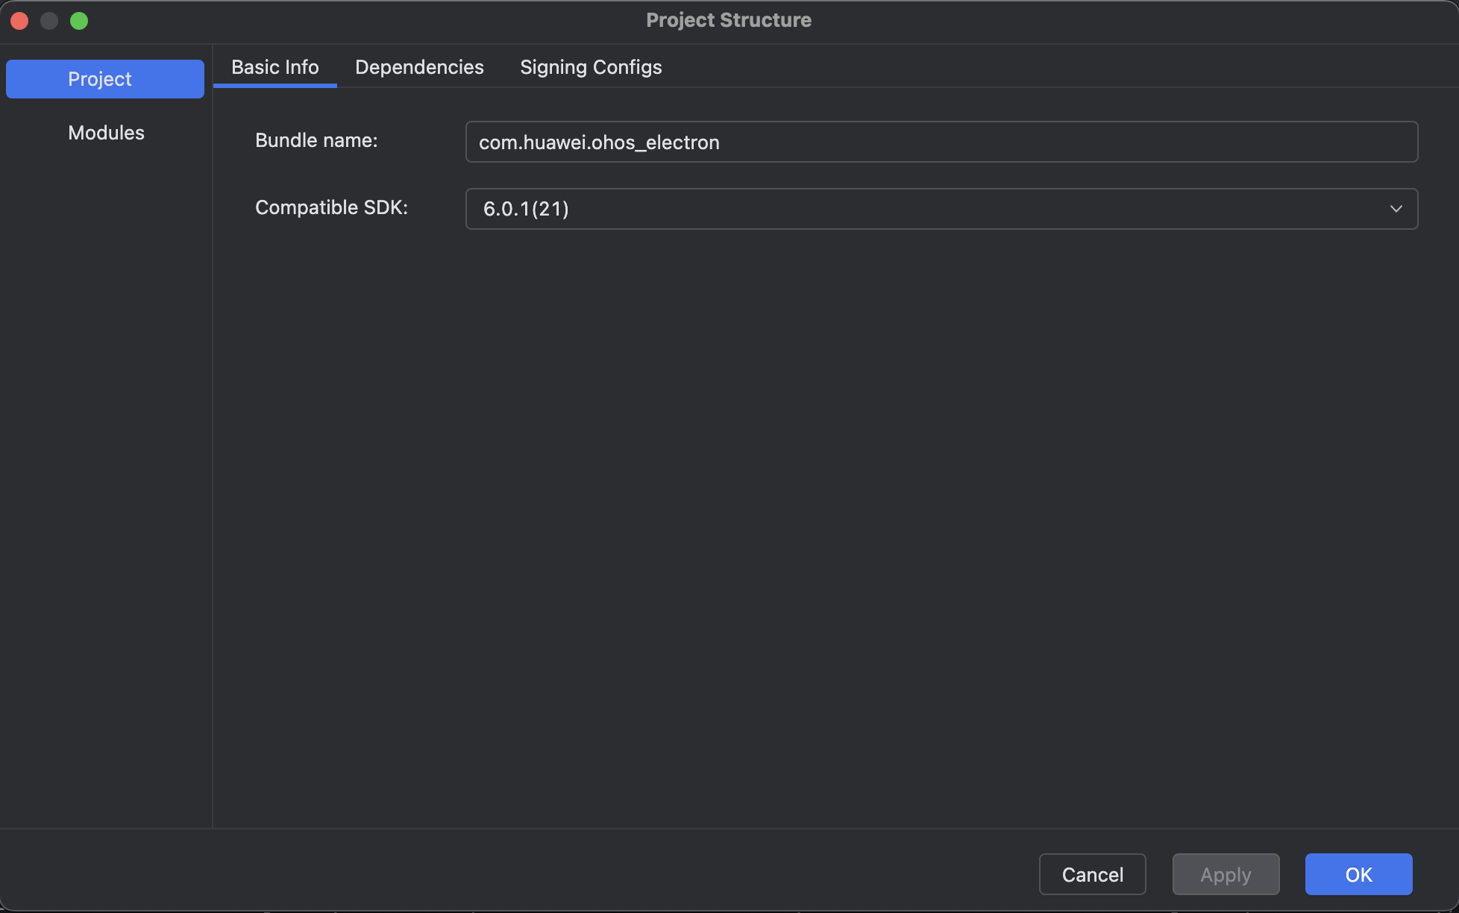Select Modules in the sidebar
Screen dimensions: 1459x913
pyautogui.click(x=106, y=133)
